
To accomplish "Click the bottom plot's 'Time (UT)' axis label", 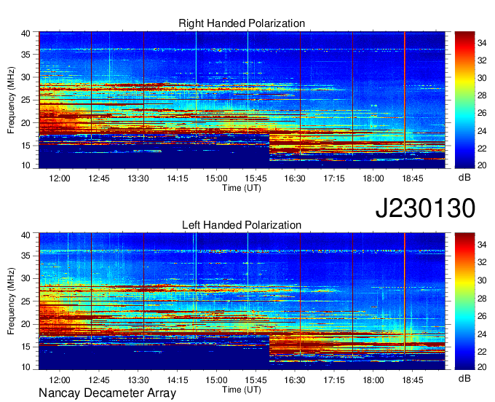I will click(242, 390).
